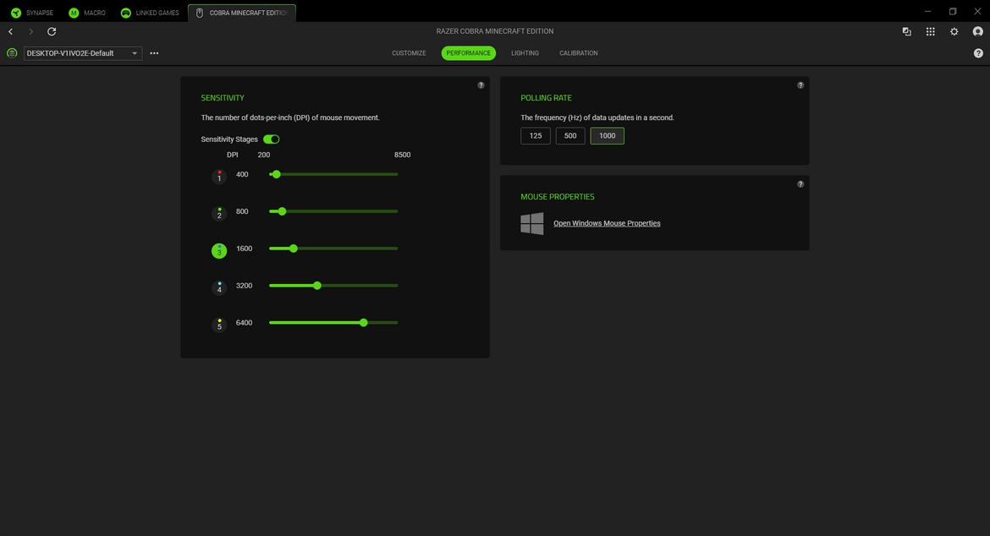Open the Synapse tab
The image size is (990, 536).
(x=32, y=13)
